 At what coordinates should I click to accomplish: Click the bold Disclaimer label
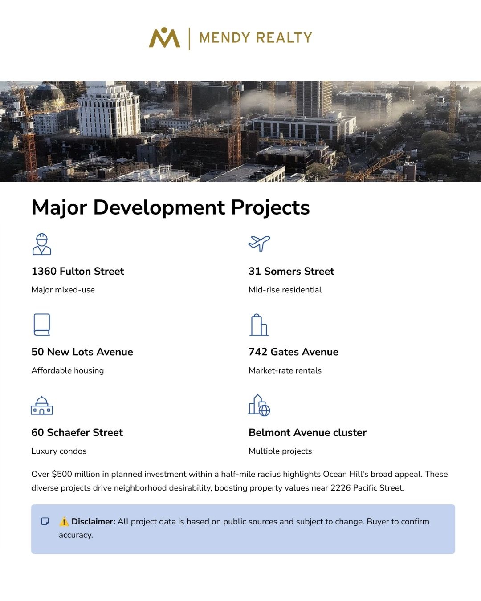(x=94, y=521)
